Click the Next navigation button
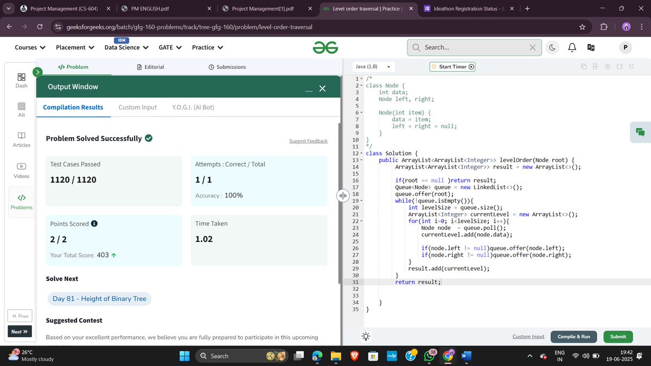Viewport: 651px width, 366px height. point(20,331)
